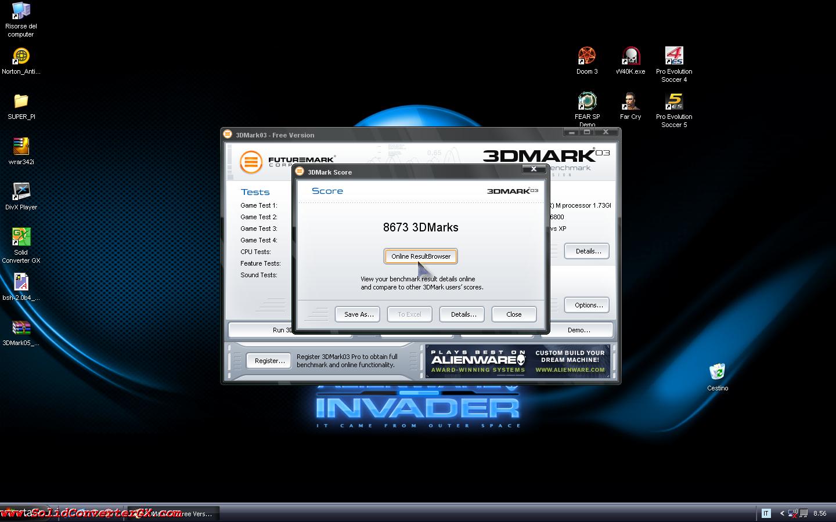This screenshot has width=836, height=522.
Task: Launch Pro Evolution Soccer 4 shortcut
Action: (x=674, y=65)
